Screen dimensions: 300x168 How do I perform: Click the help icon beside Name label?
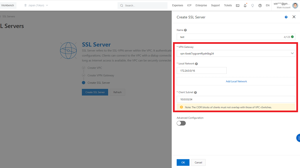pos(185,30)
